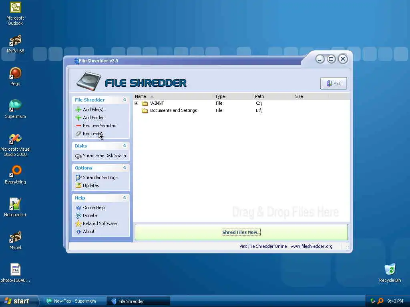410x307 pixels.
Task: Click the About info icon
Action: click(78, 231)
